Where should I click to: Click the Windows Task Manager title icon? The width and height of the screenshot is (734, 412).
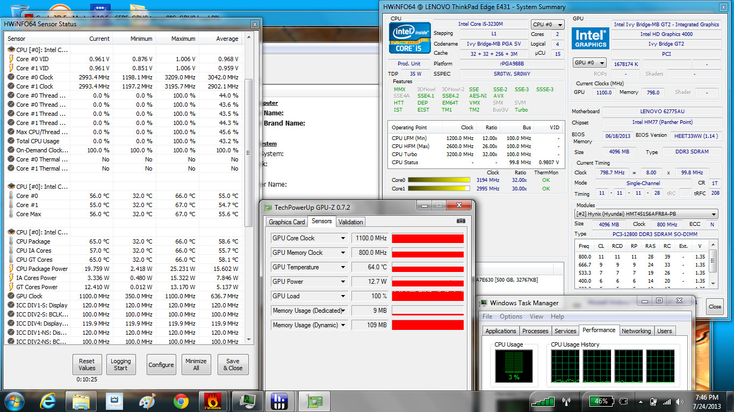483,303
